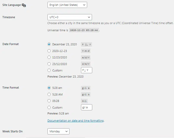Pick the 23/12/2020 date format radio

tap(49, 64)
